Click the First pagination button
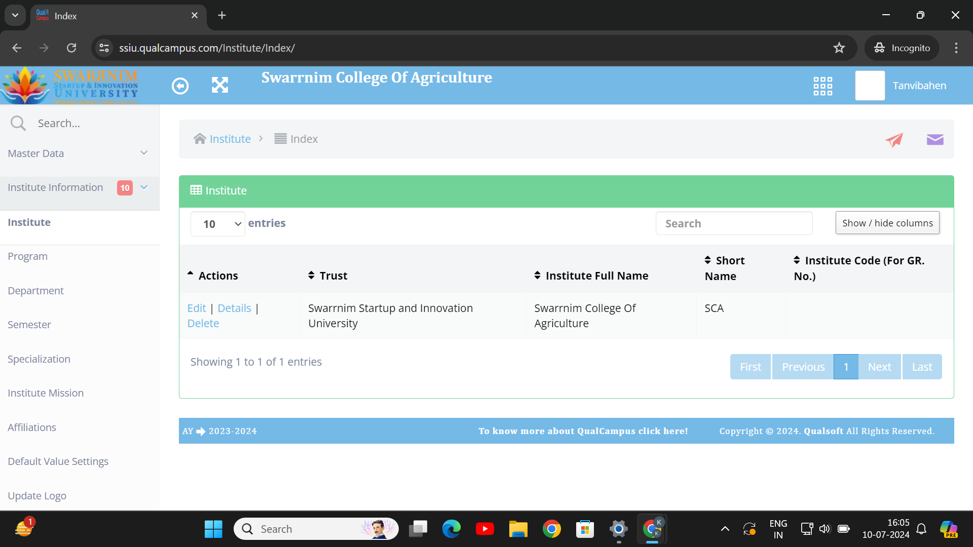Viewport: 973px width, 547px height. pyautogui.click(x=751, y=367)
